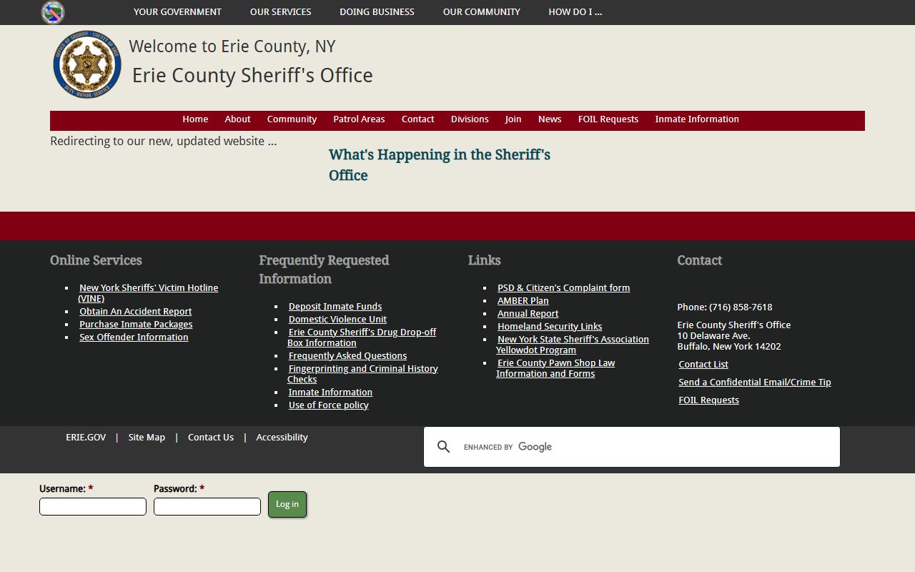Click the Google search input field
This screenshot has height=572, width=915.
[647, 447]
